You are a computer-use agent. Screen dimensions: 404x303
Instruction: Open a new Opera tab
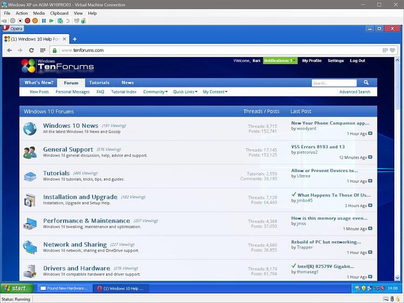pyautogui.click(x=75, y=39)
